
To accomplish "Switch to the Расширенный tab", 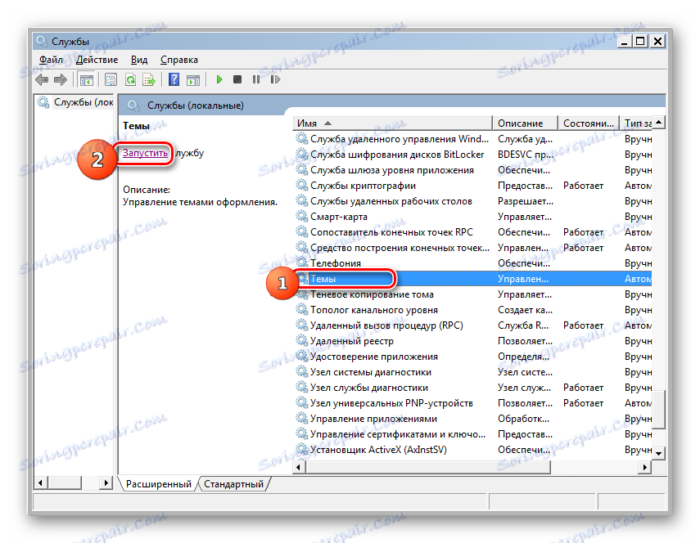I will pyautogui.click(x=159, y=483).
